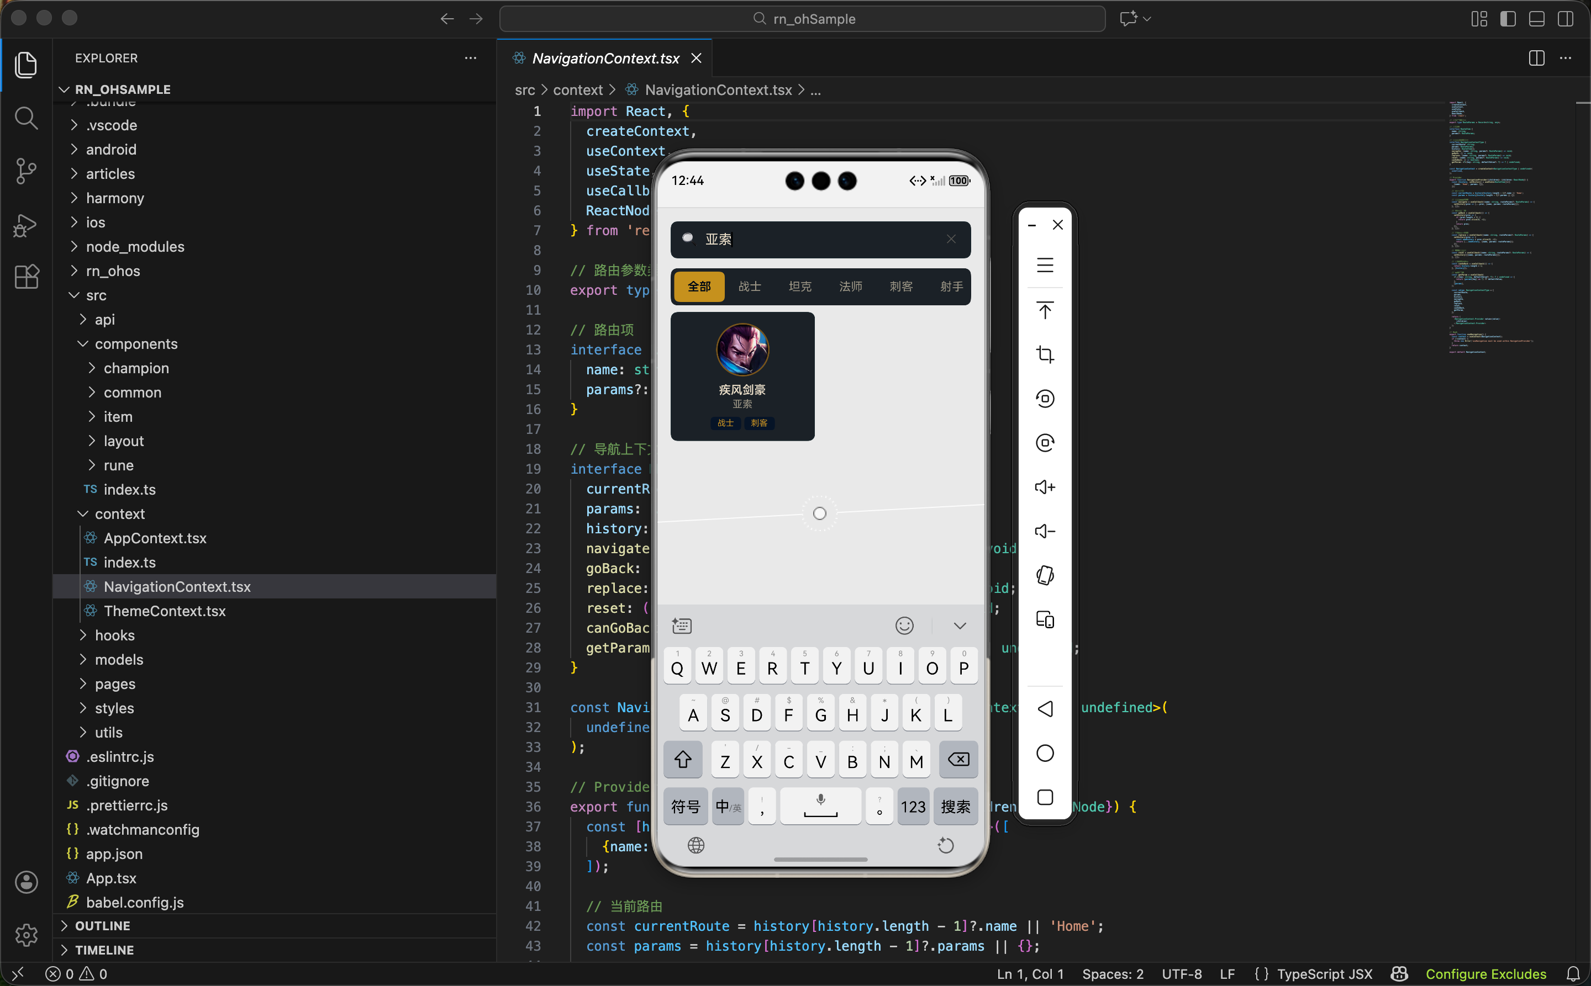Open the remote window indicator in status bar
Viewport: 1591px width, 986px height.
18,974
